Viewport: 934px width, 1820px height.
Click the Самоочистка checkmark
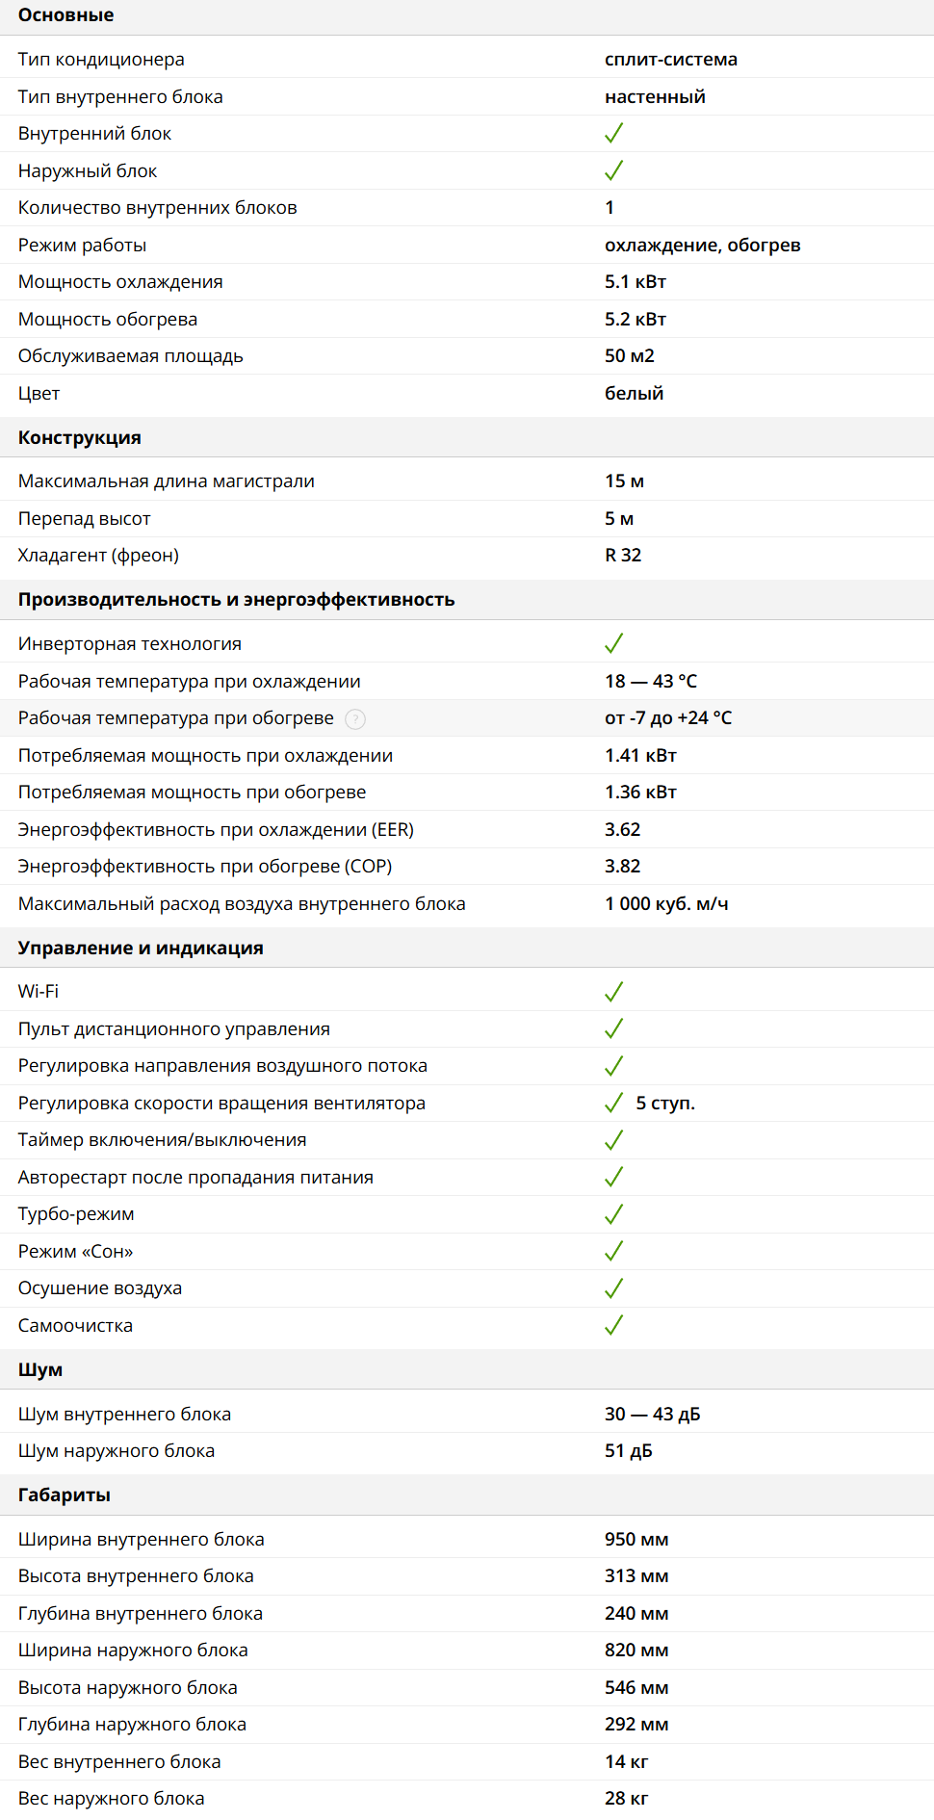click(613, 1326)
